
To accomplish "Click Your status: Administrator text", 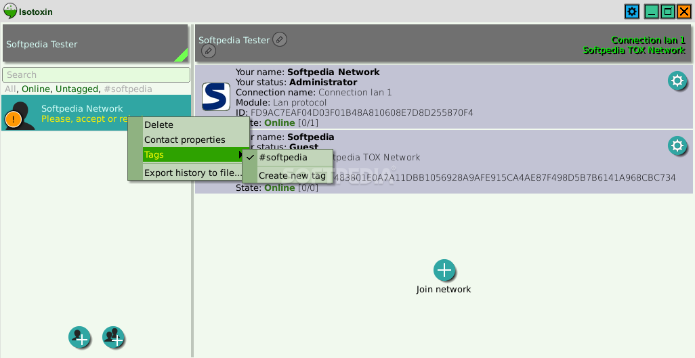I will coord(296,82).
